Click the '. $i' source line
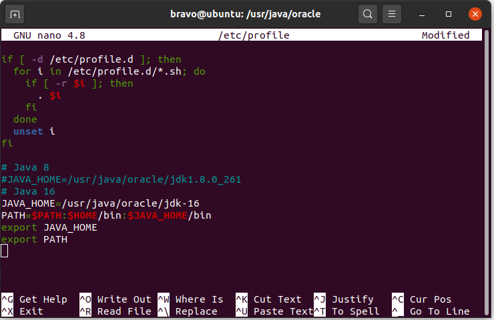 49,95
